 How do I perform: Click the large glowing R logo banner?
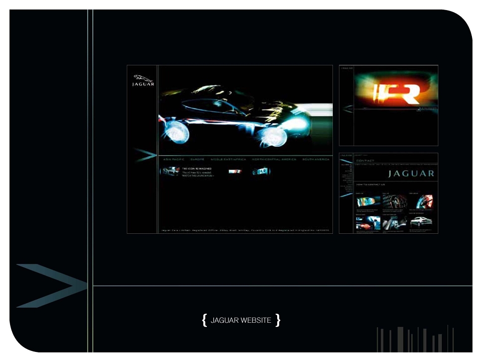396,89
